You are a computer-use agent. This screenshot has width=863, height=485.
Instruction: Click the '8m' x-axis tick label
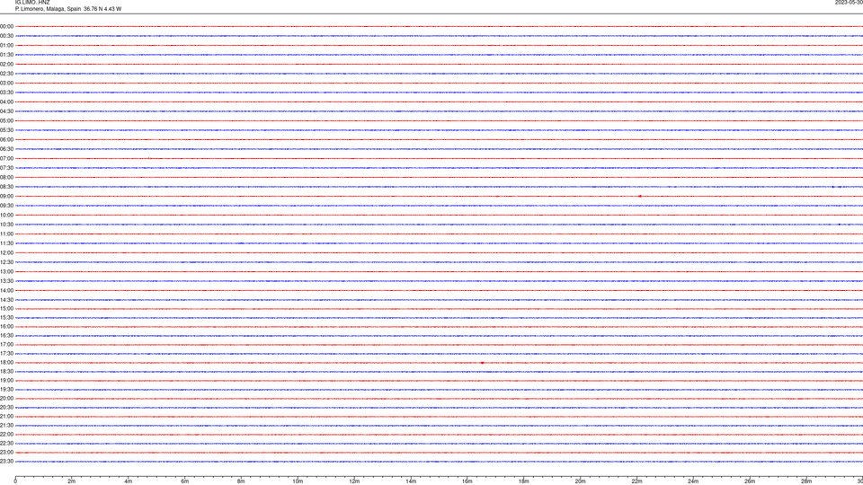click(x=241, y=481)
